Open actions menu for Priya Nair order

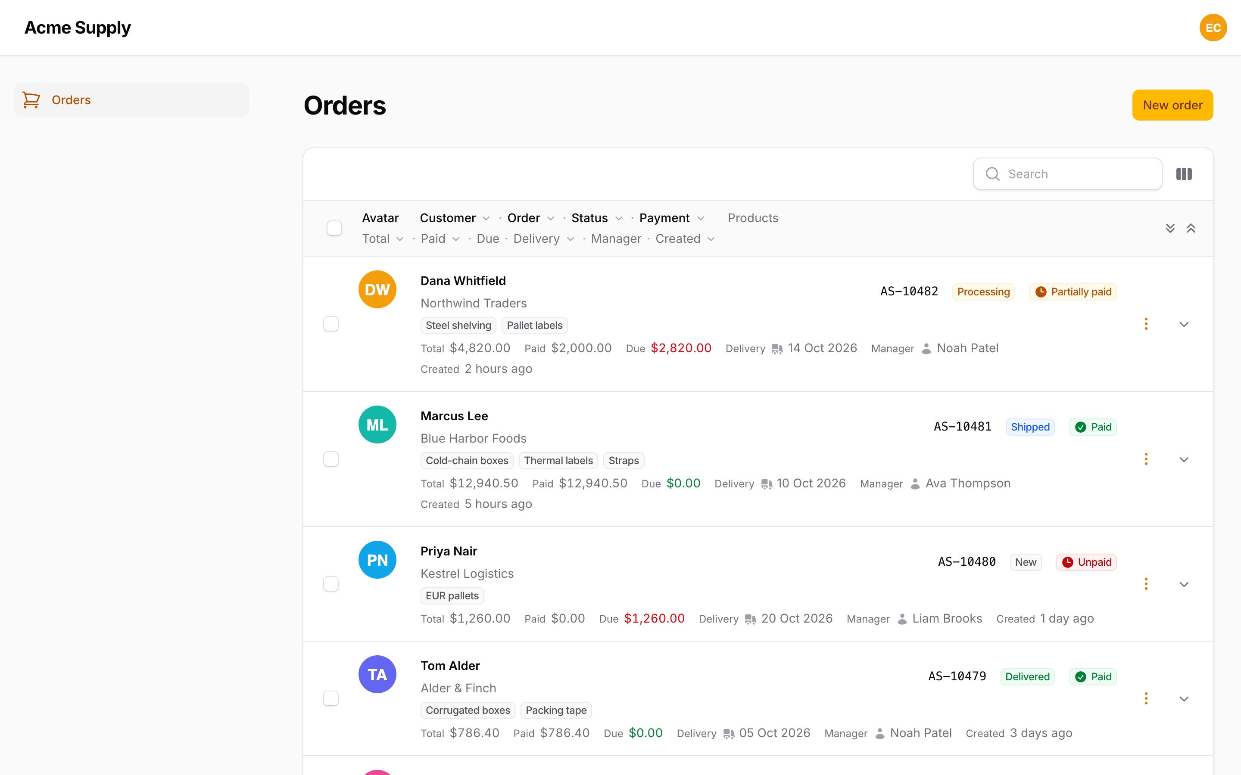pyautogui.click(x=1146, y=584)
